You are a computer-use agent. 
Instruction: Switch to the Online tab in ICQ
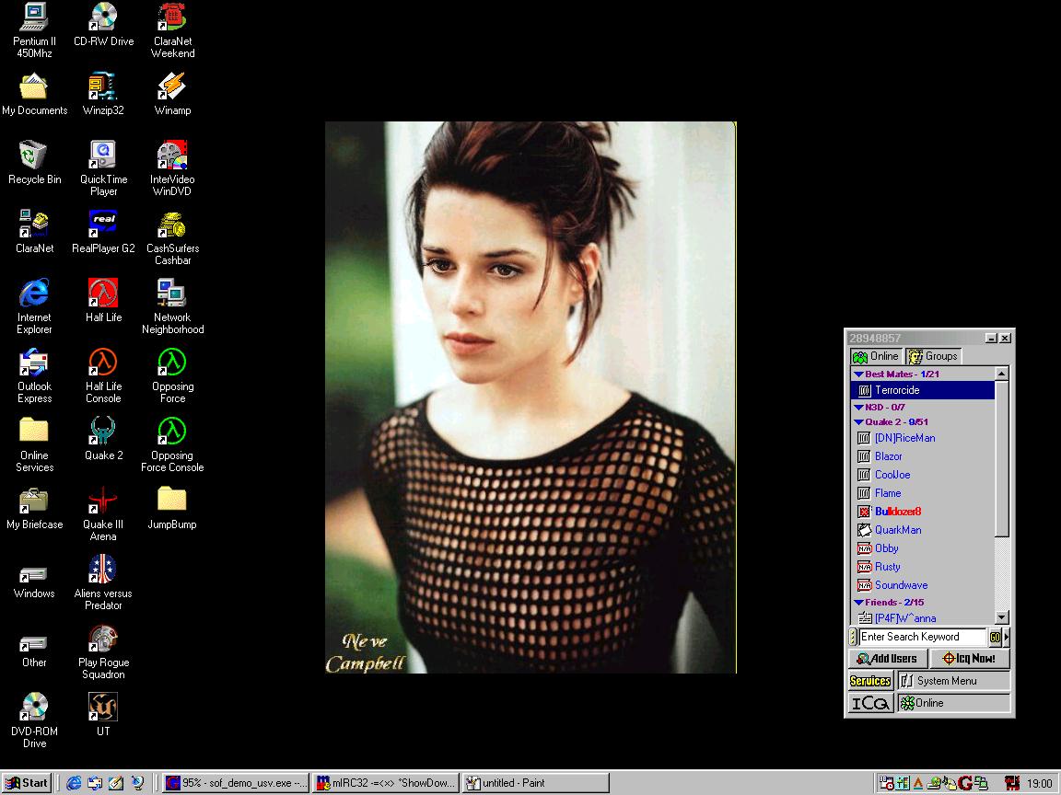[x=876, y=356]
